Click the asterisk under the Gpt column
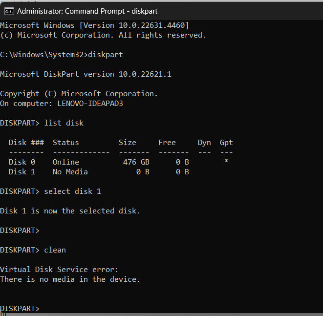Screen dimensions: 323x316 (226, 161)
